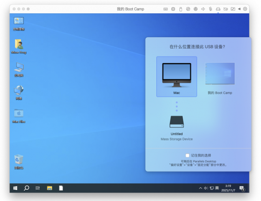Collapse toolbar icons with the left arrow
261x201 pixels.
coord(239,9)
